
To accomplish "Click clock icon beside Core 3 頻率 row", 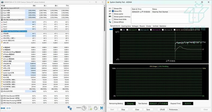I will (x=2, y=17).
